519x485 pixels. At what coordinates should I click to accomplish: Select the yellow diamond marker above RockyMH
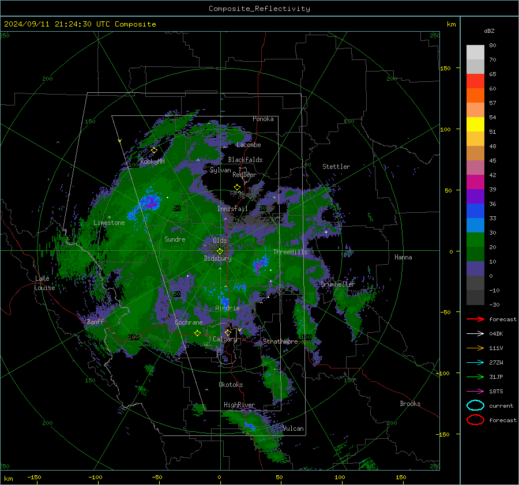coord(154,151)
